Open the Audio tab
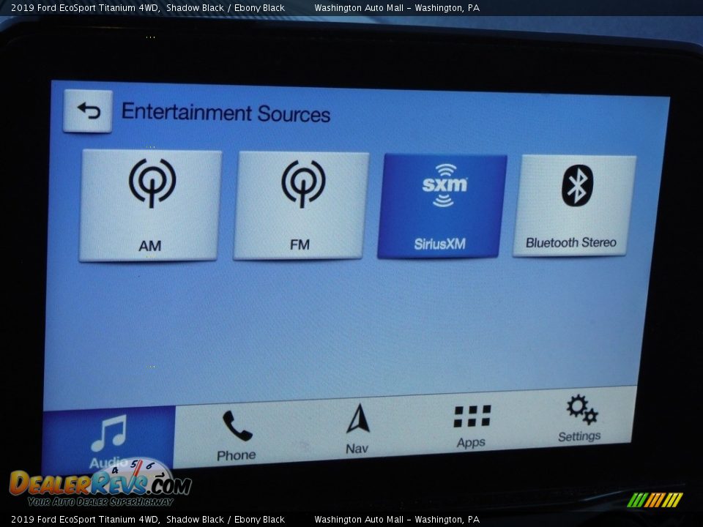The image size is (703, 527). [108, 439]
